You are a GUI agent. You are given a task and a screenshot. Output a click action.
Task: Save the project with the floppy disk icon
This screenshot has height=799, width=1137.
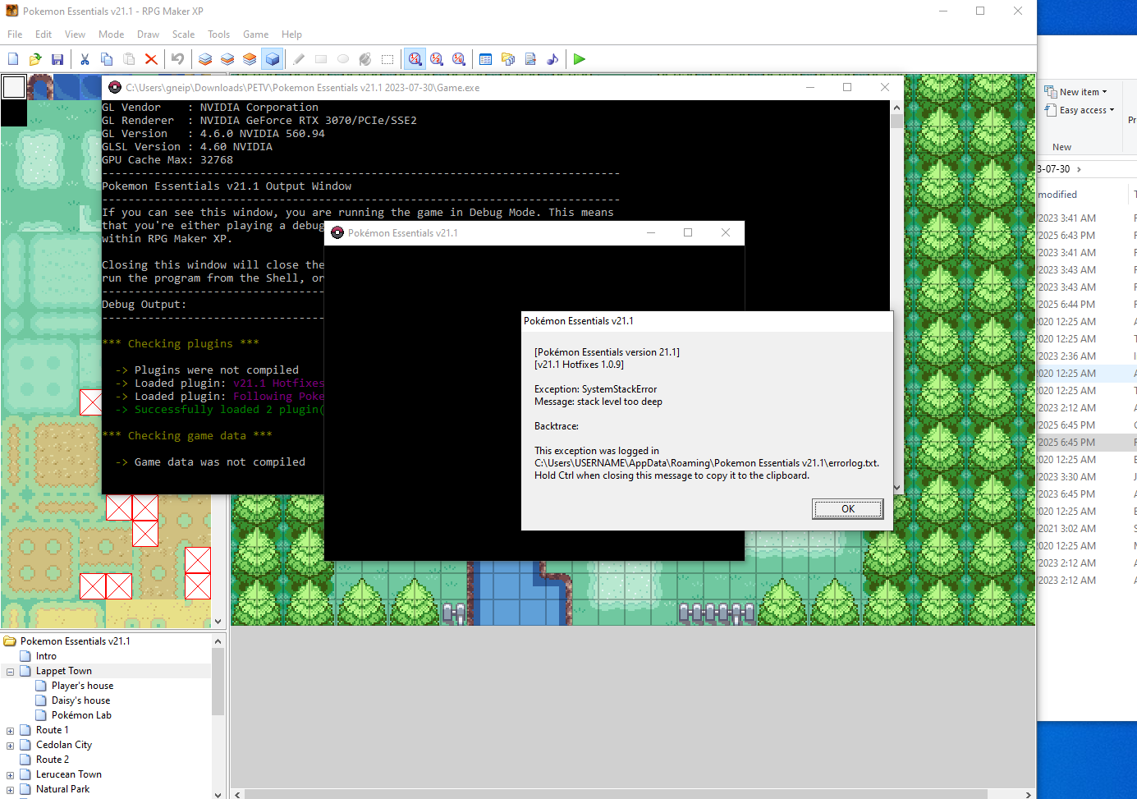pos(57,59)
